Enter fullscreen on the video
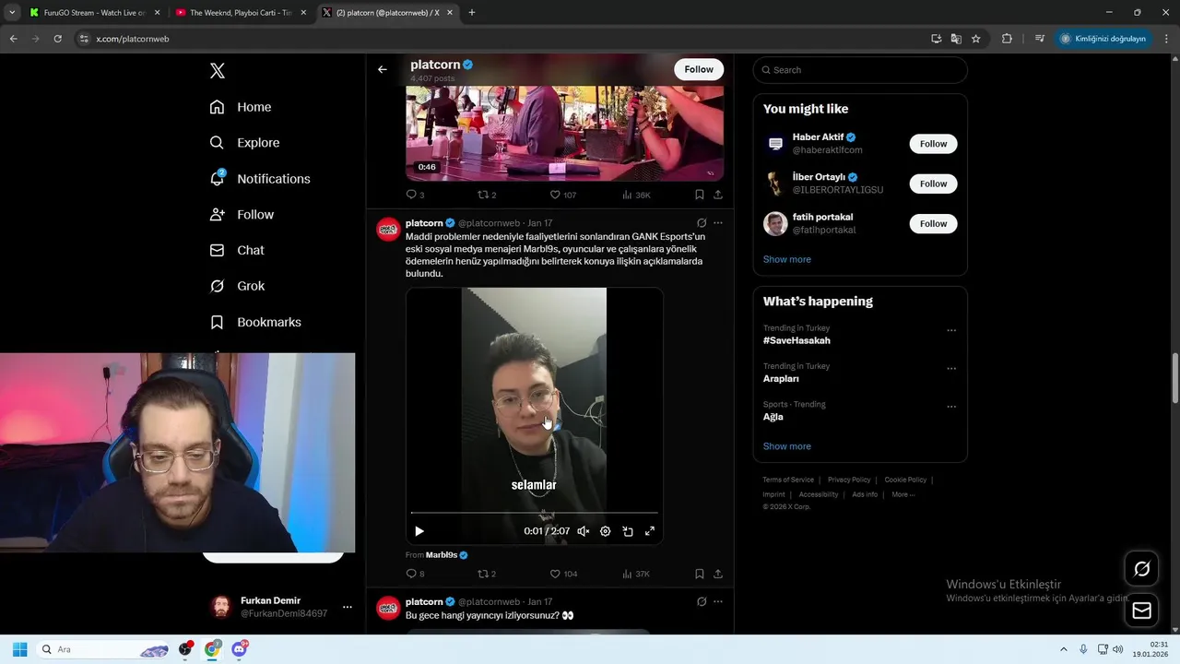The height and width of the screenshot is (664, 1180). (x=650, y=531)
